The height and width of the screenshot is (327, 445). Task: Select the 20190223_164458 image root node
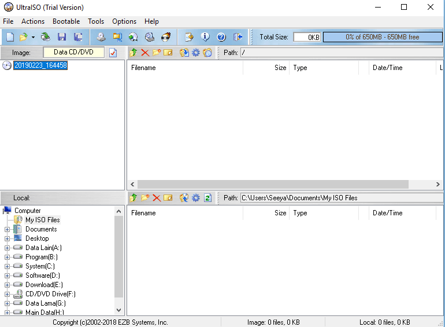coord(40,65)
